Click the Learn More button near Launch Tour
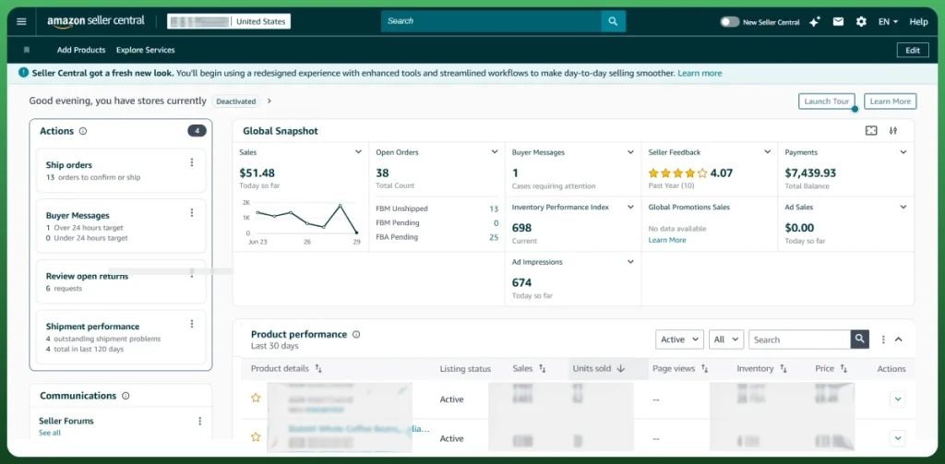Screen dimensions: 945x464 891,101
